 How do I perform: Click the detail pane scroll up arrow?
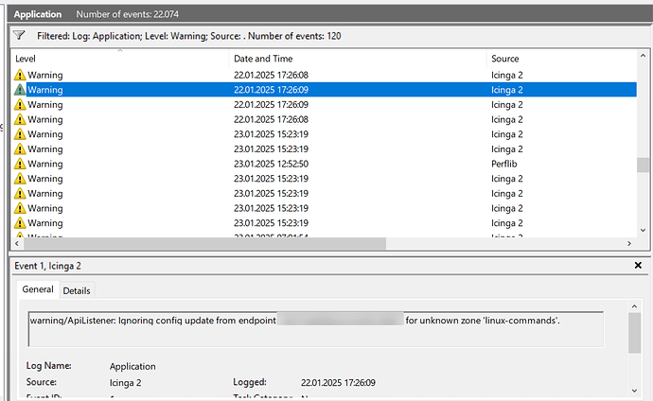pos(634,306)
